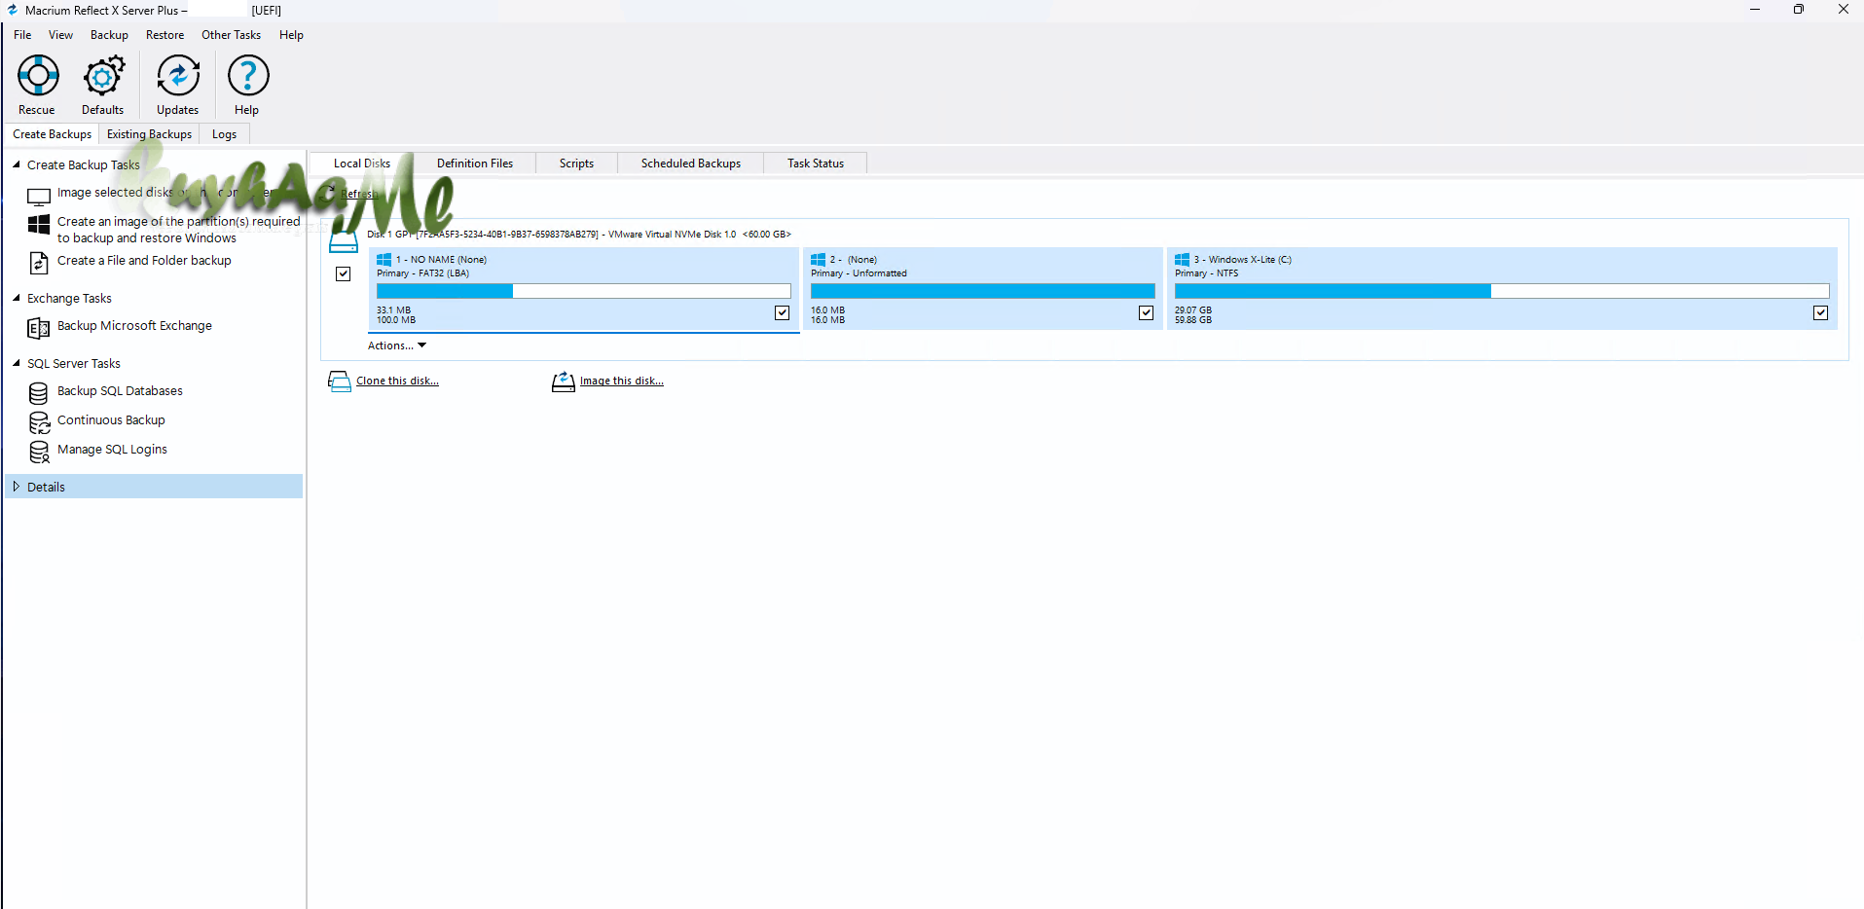Click Backup SQL Databases task
Viewport: 1864px width, 909px height.
tap(120, 391)
